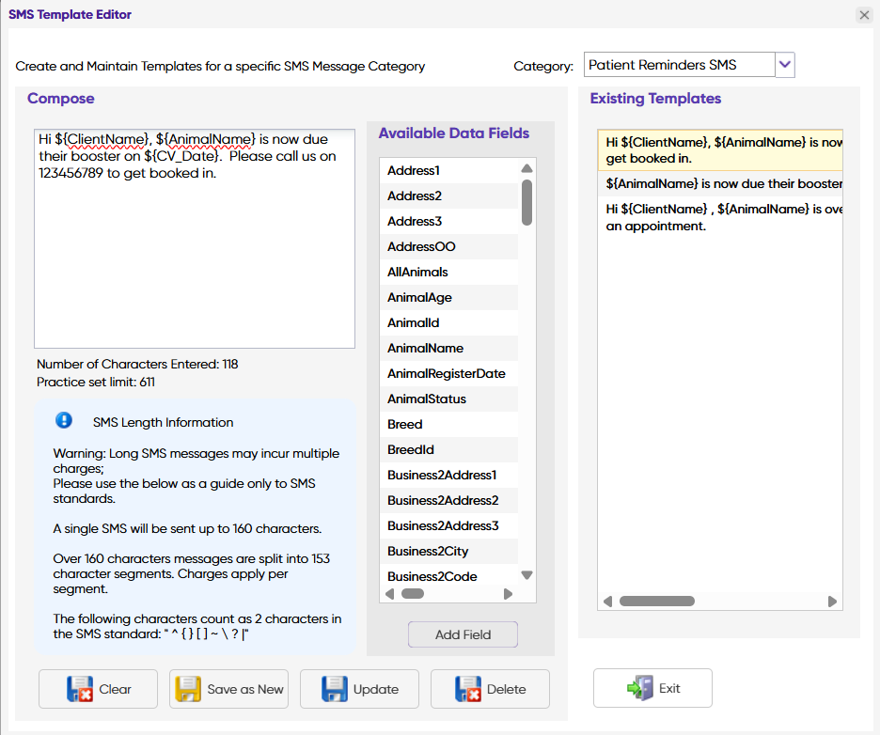The height and width of the screenshot is (735, 880).
Task: Select the Business2Address2 data field
Action: pos(449,500)
